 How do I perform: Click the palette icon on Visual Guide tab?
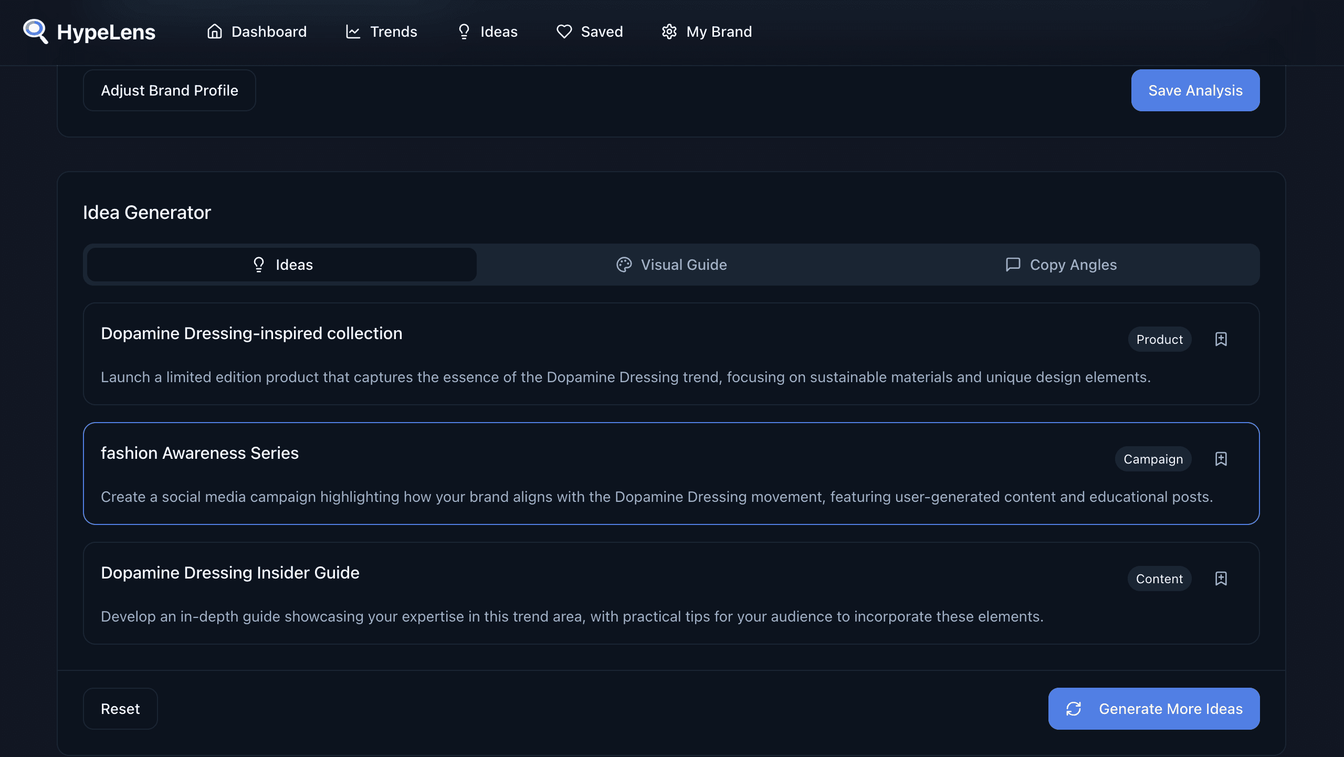coord(624,265)
